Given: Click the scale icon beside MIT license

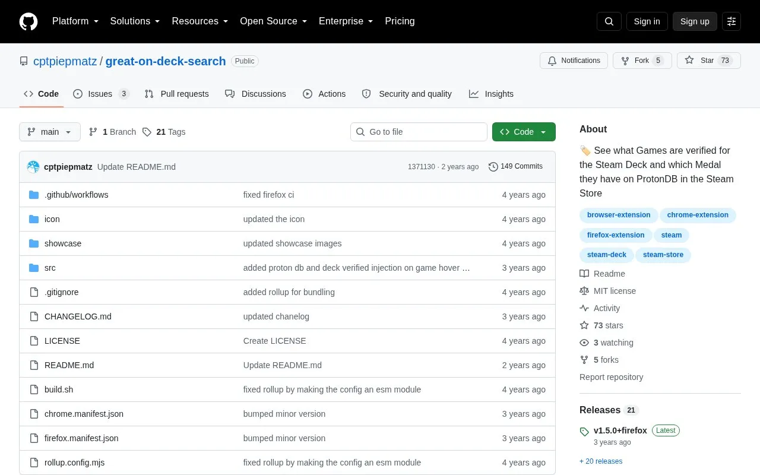Looking at the screenshot, I should 584,291.
